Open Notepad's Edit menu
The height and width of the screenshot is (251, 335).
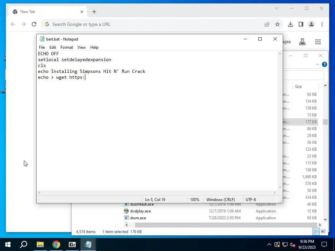53,47
